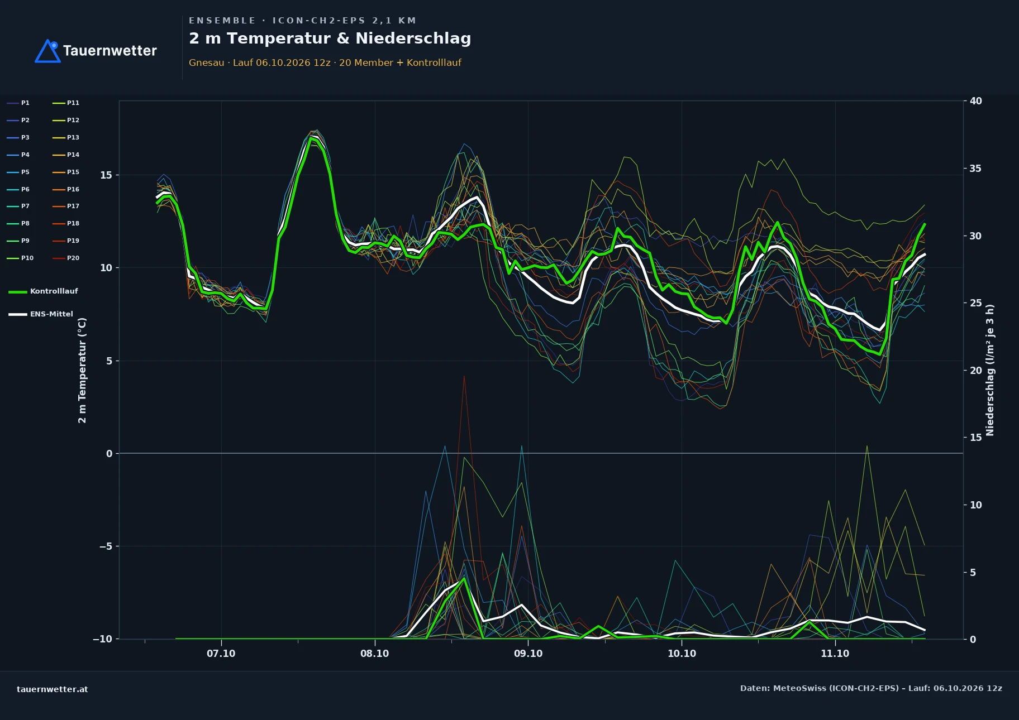Click the Tauernwetter triangle logo icon

[x=48, y=51]
